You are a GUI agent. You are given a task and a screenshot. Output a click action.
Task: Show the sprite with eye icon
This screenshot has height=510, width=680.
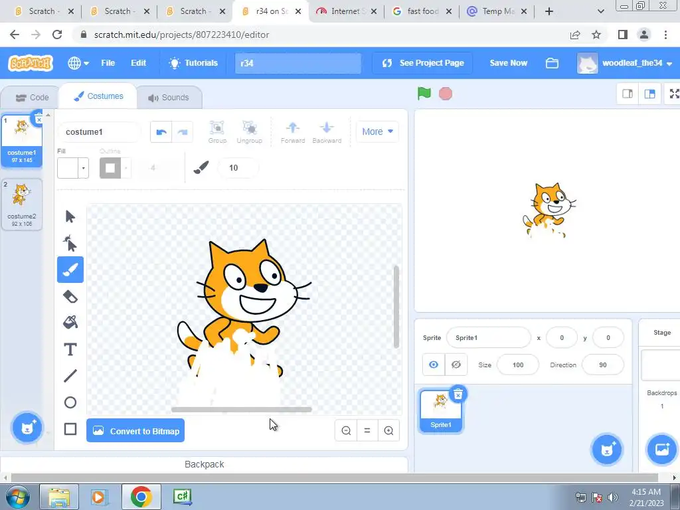(x=433, y=365)
